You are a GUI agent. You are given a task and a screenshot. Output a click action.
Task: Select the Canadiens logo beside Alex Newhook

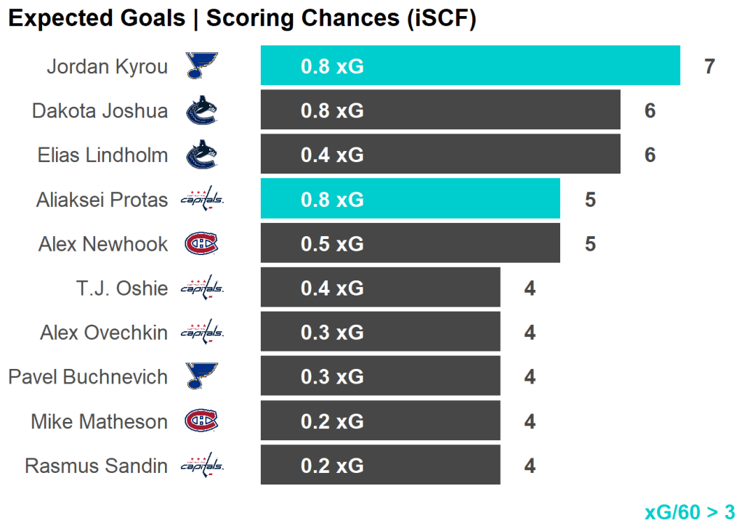tap(201, 244)
